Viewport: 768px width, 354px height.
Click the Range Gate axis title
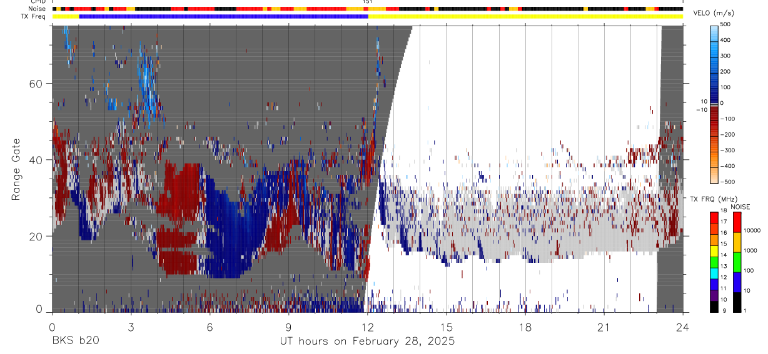pyautogui.click(x=17, y=169)
